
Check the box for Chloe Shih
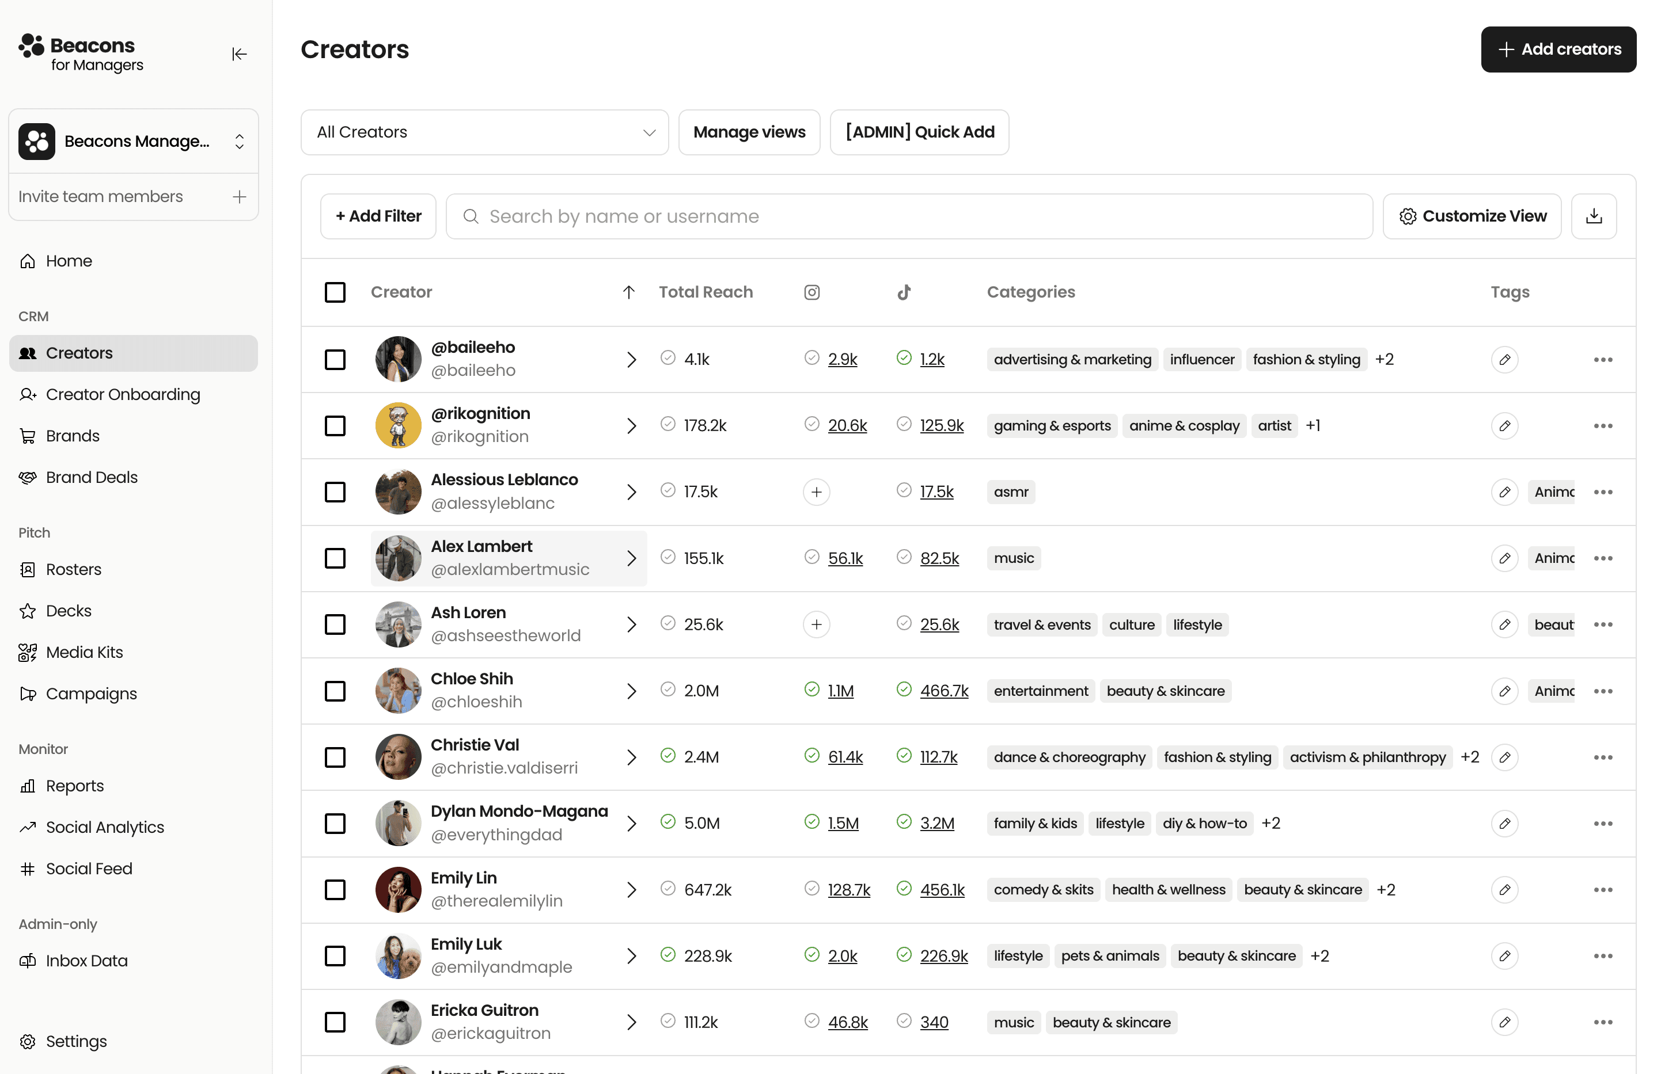(335, 691)
